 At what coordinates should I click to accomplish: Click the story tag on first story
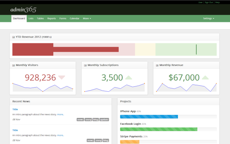coord(88,119)
